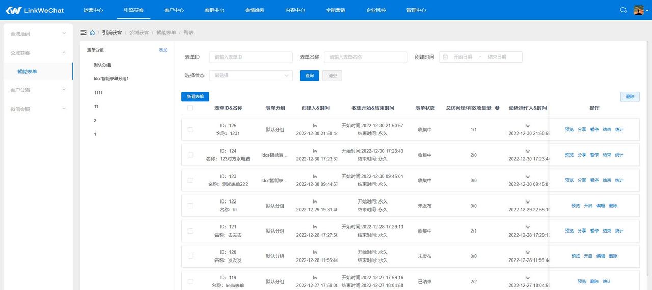The height and width of the screenshot is (290, 652).
Task: Click 添加 link to add form group
Action: tap(163, 50)
